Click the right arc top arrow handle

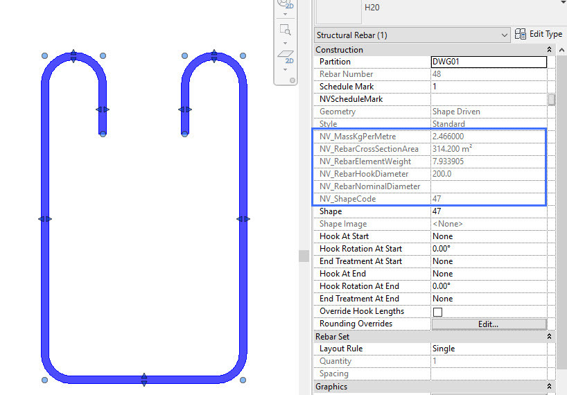(x=214, y=56)
